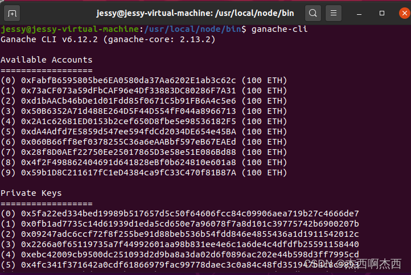Open the terminal search

coord(313,13)
